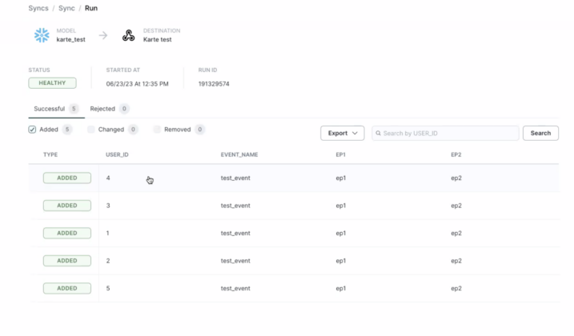Screen dimensions: 574x336
Task: Click the EVENT_NAME column header
Action: pyautogui.click(x=239, y=154)
